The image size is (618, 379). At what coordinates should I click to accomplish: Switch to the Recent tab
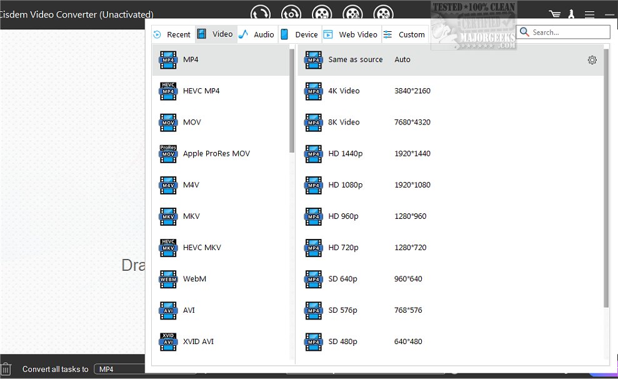tap(172, 34)
